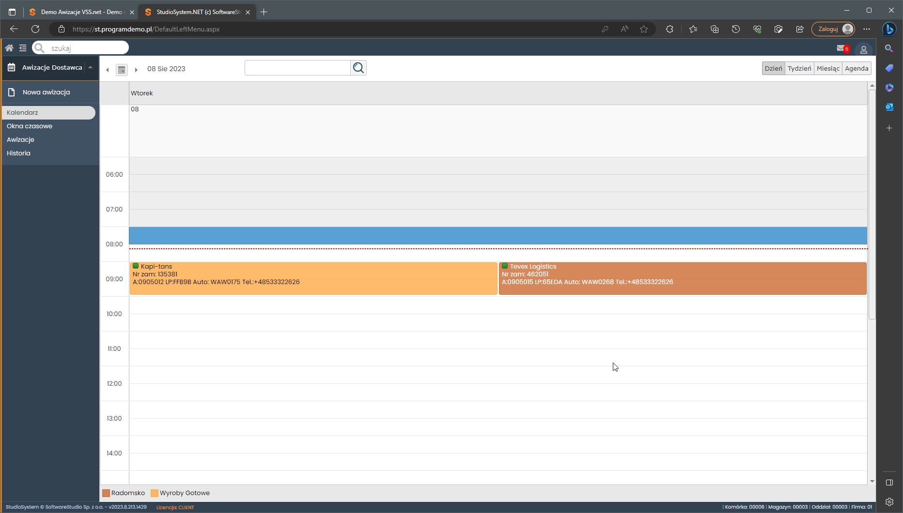Toggle the left menu collapse icon
The height and width of the screenshot is (513, 903).
coord(23,48)
